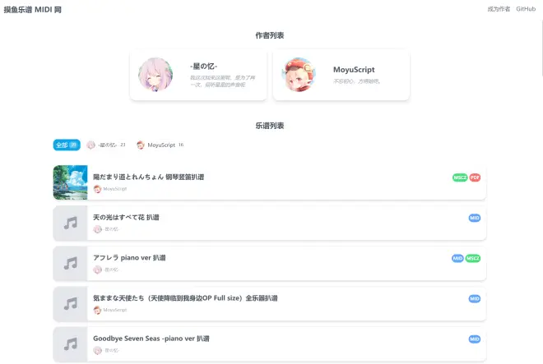Click MID badge on Goodbye Seven Seas
This screenshot has width=543, height=364.
(x=475, y=339)
